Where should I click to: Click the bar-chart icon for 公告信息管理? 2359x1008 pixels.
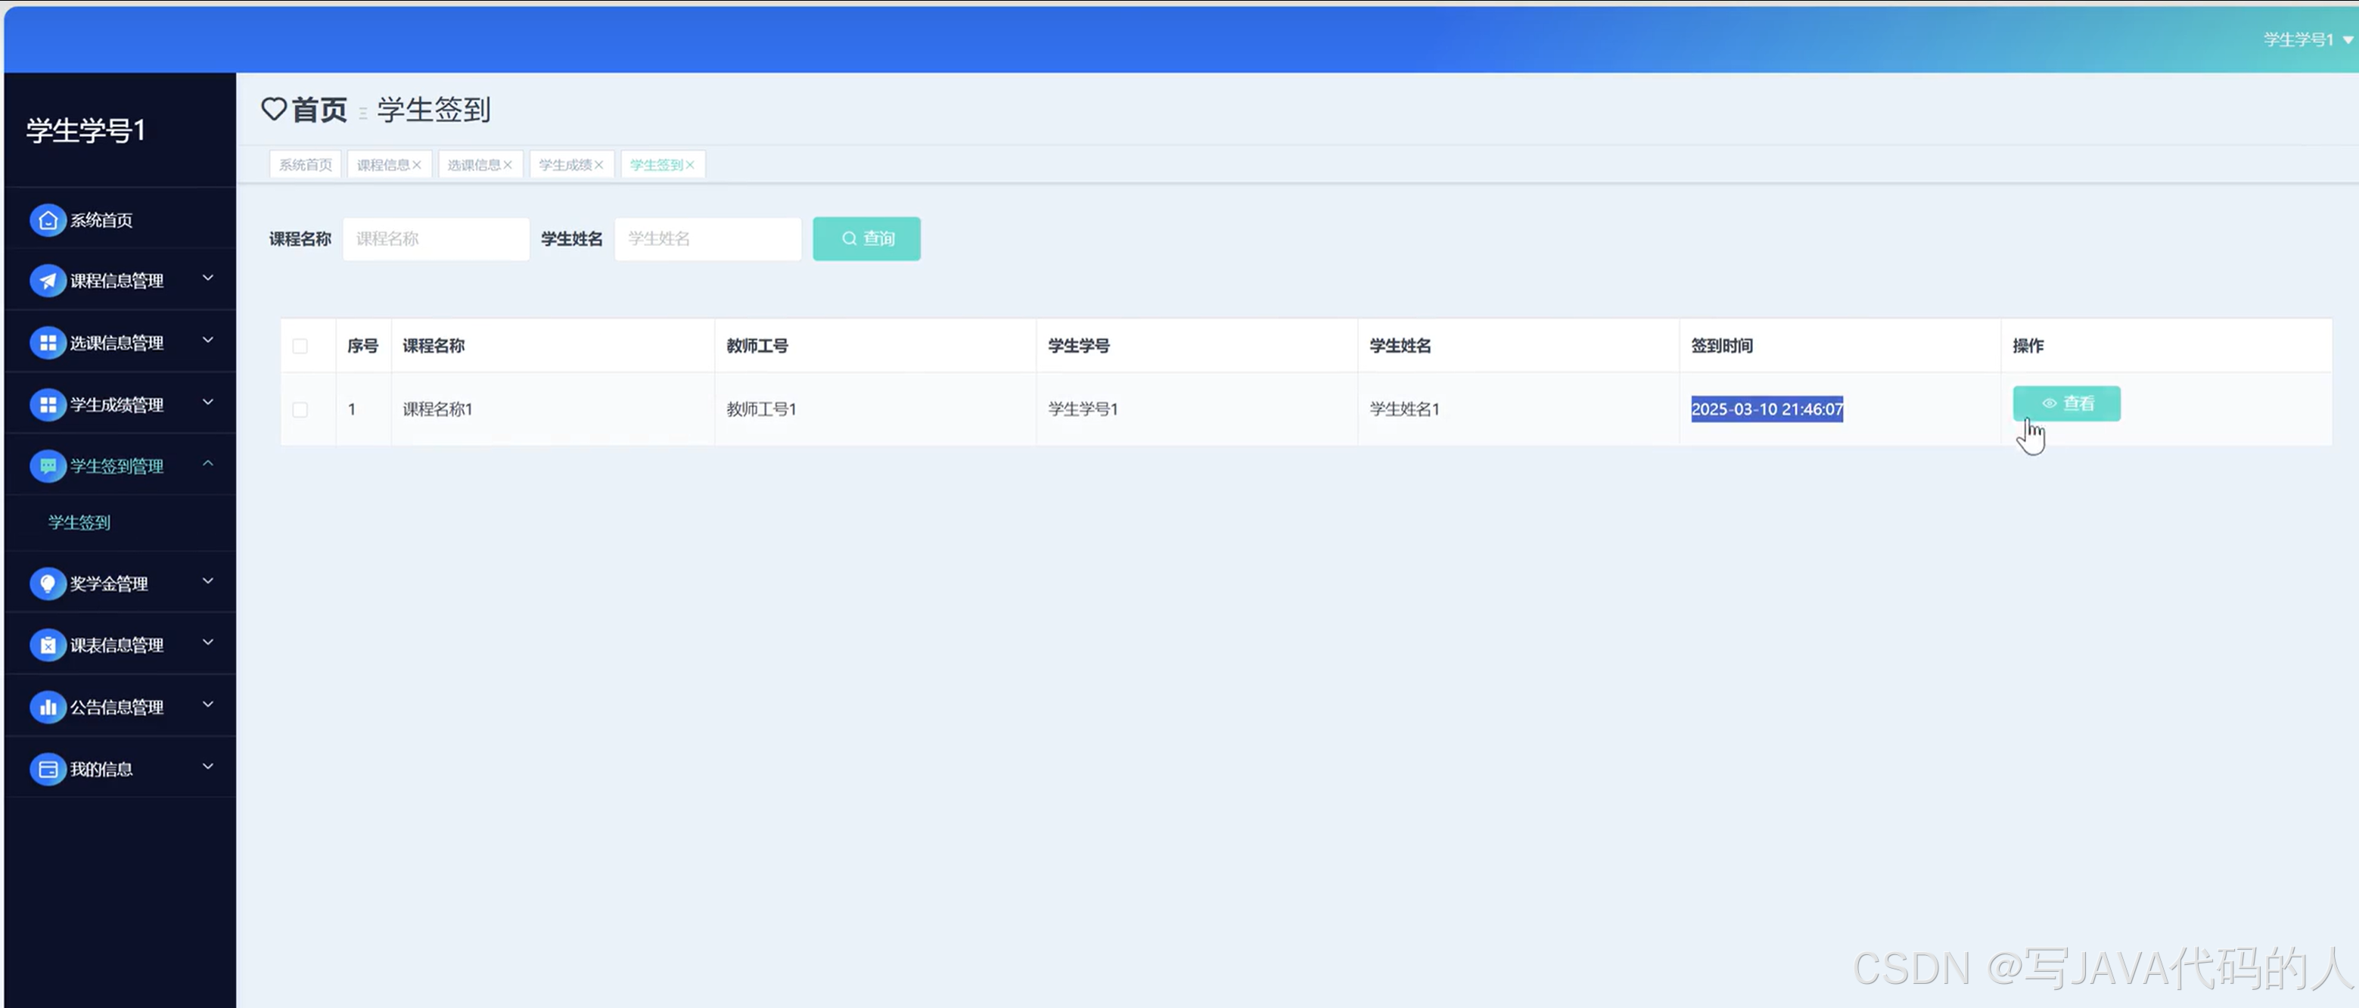(48, 707)
